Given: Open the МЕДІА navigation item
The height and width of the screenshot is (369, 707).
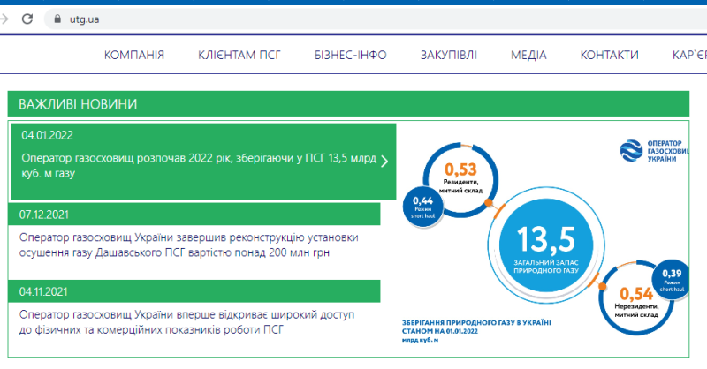Looking at the screenshot, I should (528, 56).
